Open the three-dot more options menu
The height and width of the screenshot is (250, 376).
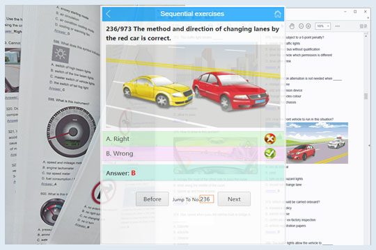pyautogui.click(x=338, y=26)
